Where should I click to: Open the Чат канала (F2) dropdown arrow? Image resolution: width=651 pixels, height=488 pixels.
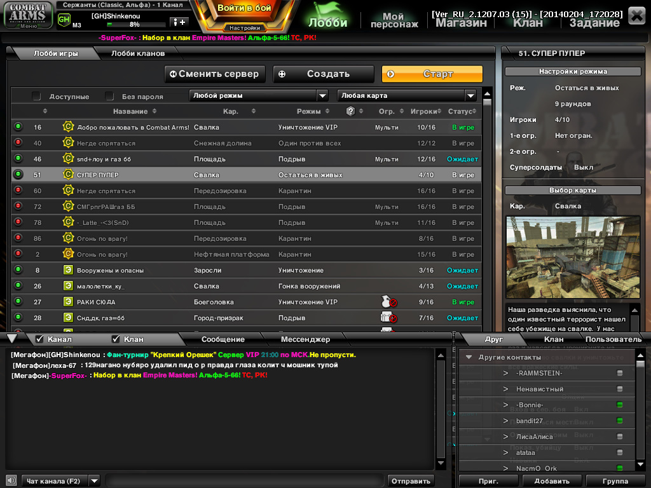click(95, 481)
